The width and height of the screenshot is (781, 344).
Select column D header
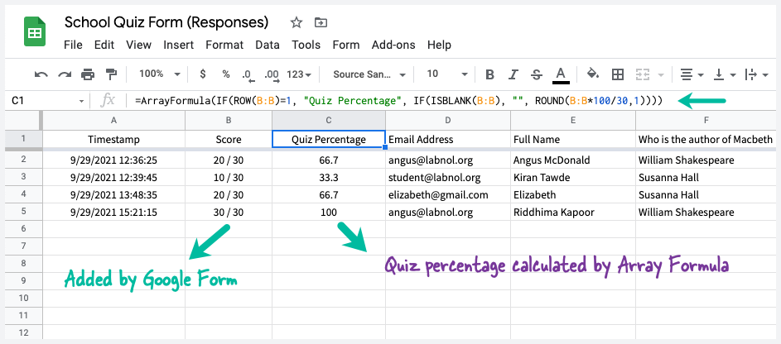(448, 120)
